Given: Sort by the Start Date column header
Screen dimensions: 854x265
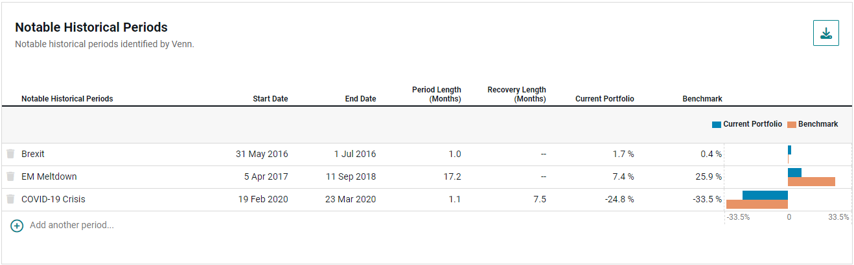Looking at the screenshot, I should pos(270,99).
